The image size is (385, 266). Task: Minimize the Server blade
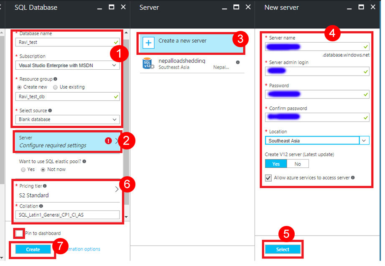224,8
